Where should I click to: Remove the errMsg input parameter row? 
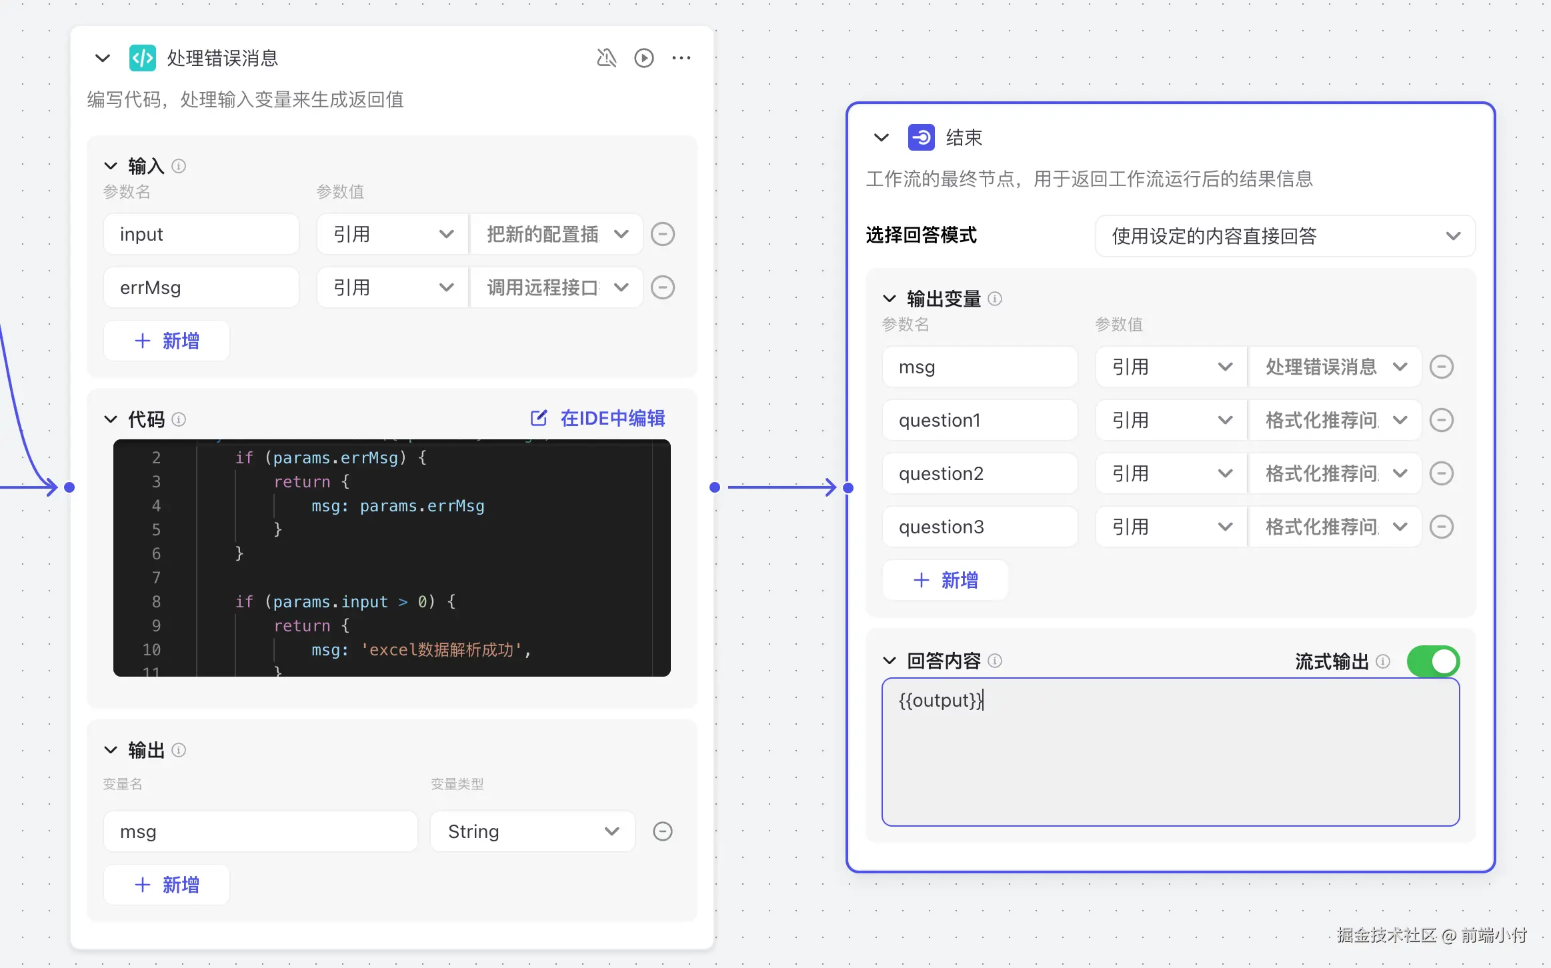click(662, 287)
